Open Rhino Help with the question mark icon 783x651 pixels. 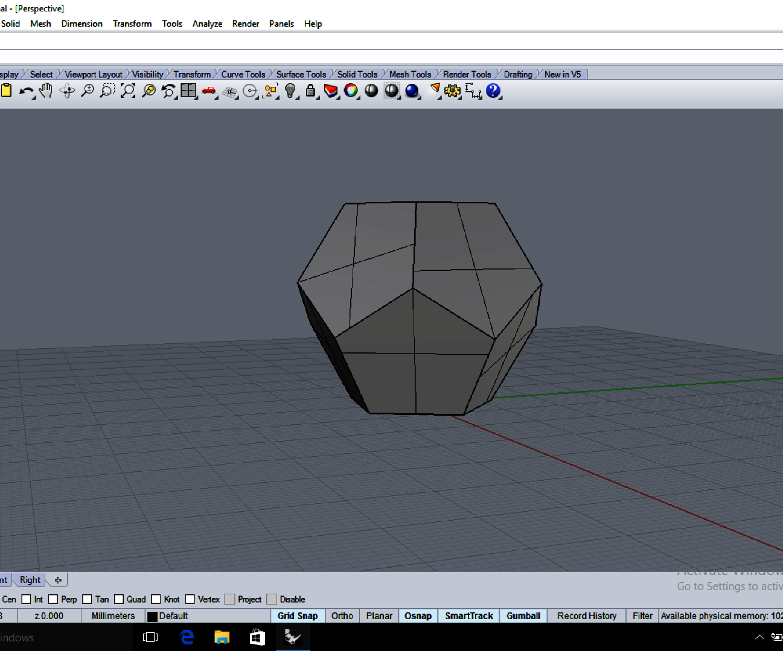494,91
